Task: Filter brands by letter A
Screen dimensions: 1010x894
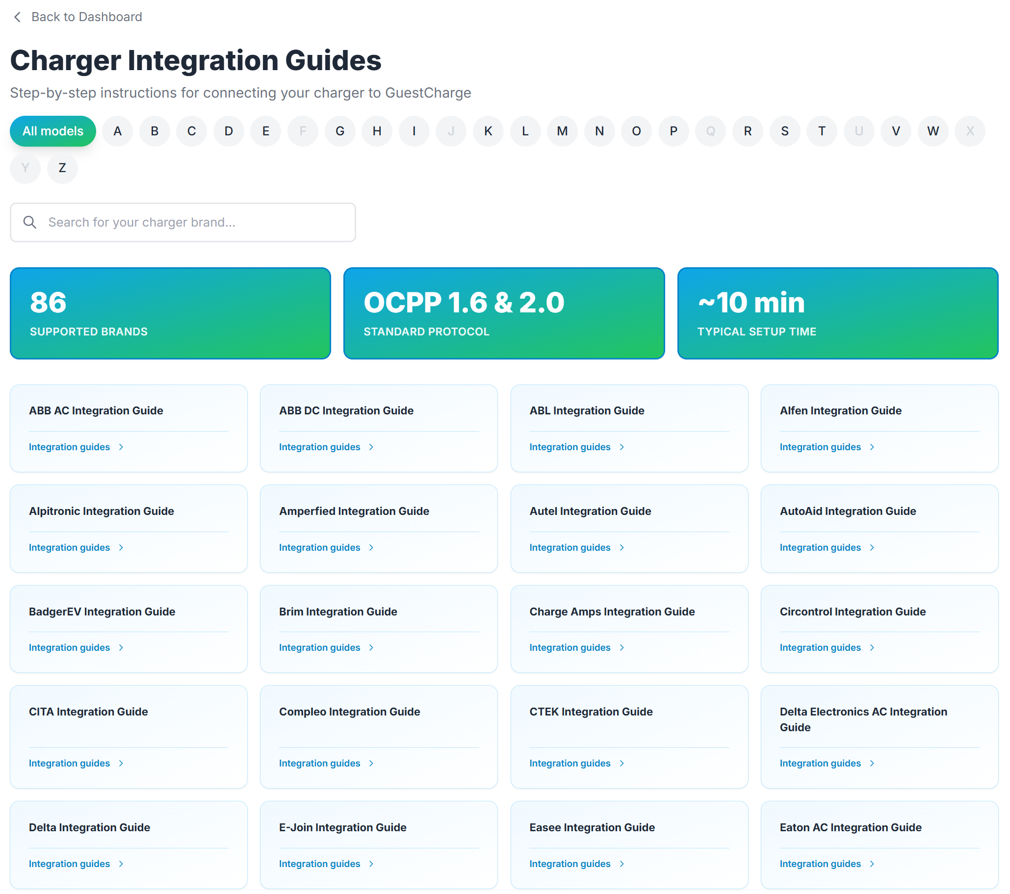Action: 118,131
